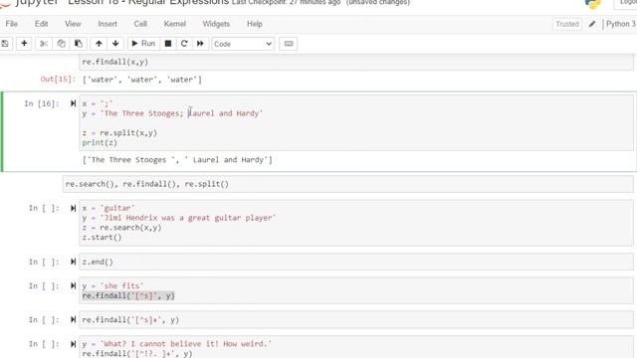Click the code line print(z)
The width and height of the screenshot is (637, 358).
[100, 143]
